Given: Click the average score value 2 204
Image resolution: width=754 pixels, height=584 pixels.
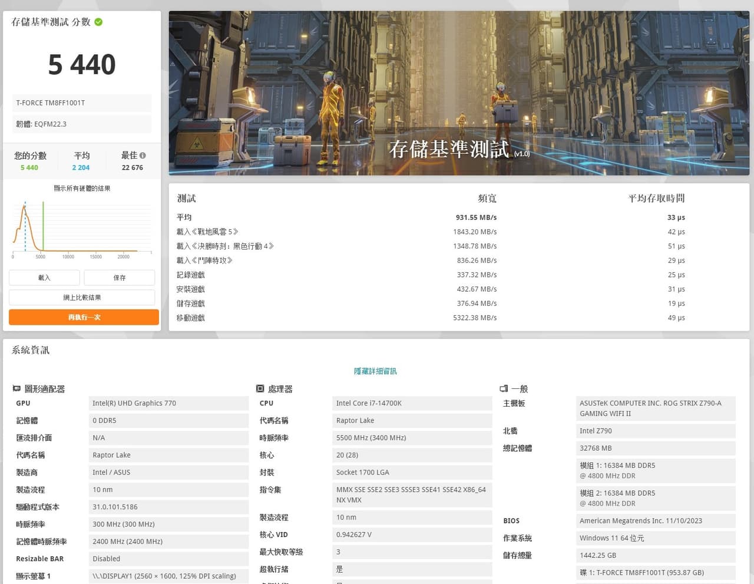Looking at the screenshot, I should [x=81, y=167].
